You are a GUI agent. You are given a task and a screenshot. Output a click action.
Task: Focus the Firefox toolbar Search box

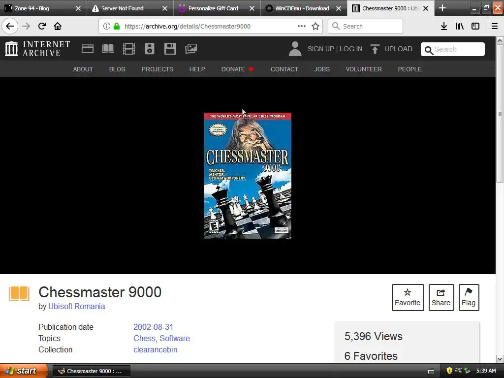[x=365, y=26]
